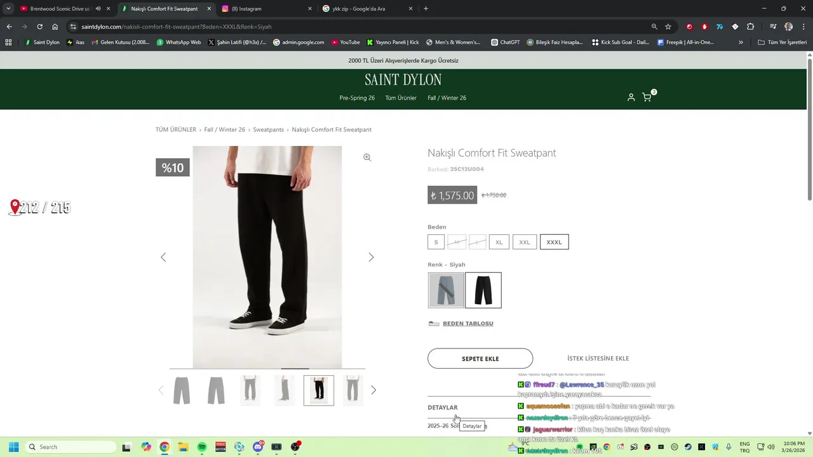813x457 pixels.
Task: Click the address bar zoom icon
Action: point(654,27)
